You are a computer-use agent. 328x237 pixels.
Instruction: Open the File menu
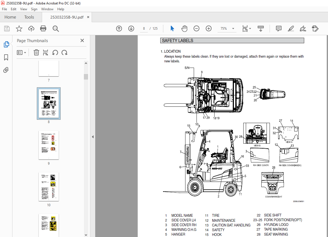pos(4,9)
